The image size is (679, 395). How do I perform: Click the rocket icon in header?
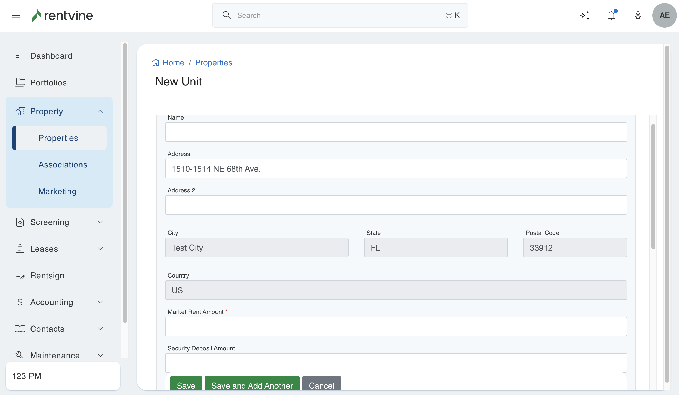(x=638, y=15)
